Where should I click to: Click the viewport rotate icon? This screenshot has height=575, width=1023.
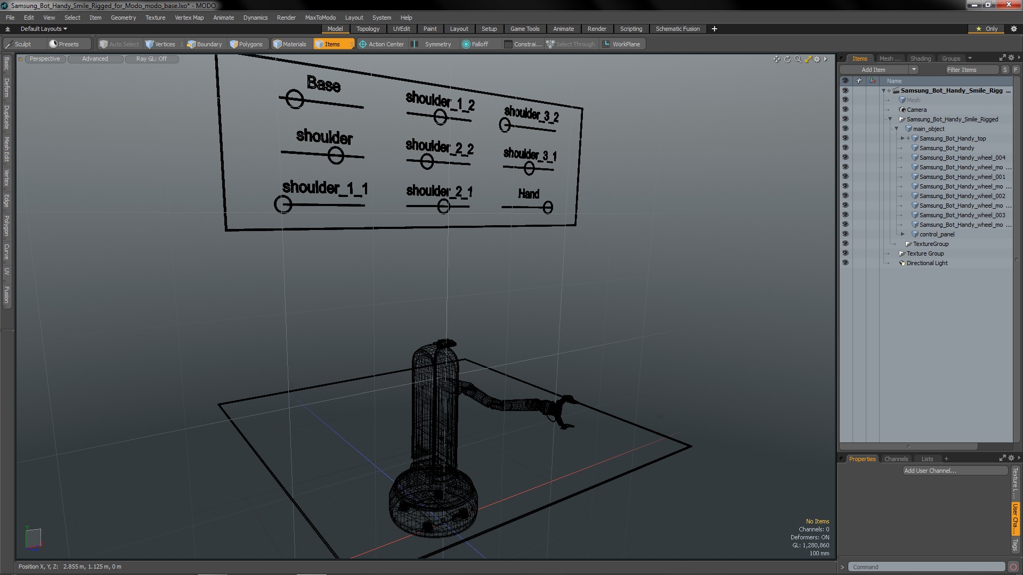coord(787,59)
